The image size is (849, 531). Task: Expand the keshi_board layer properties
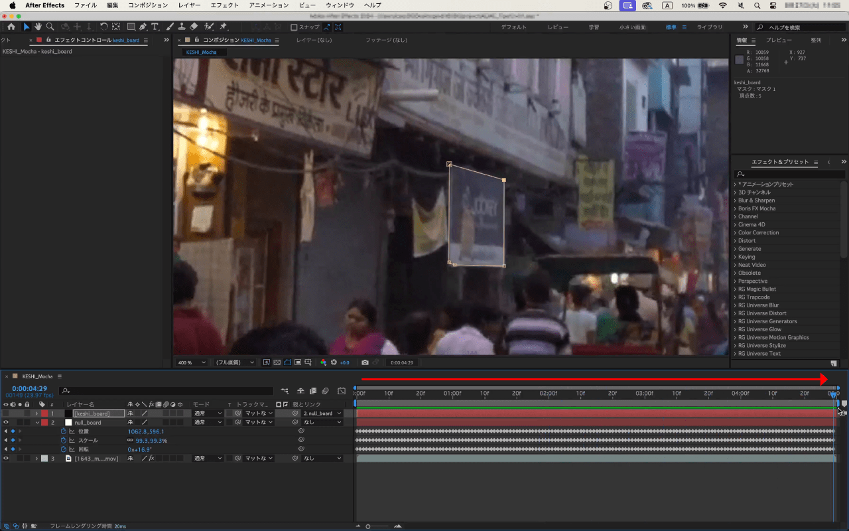[x=37, y=414]
